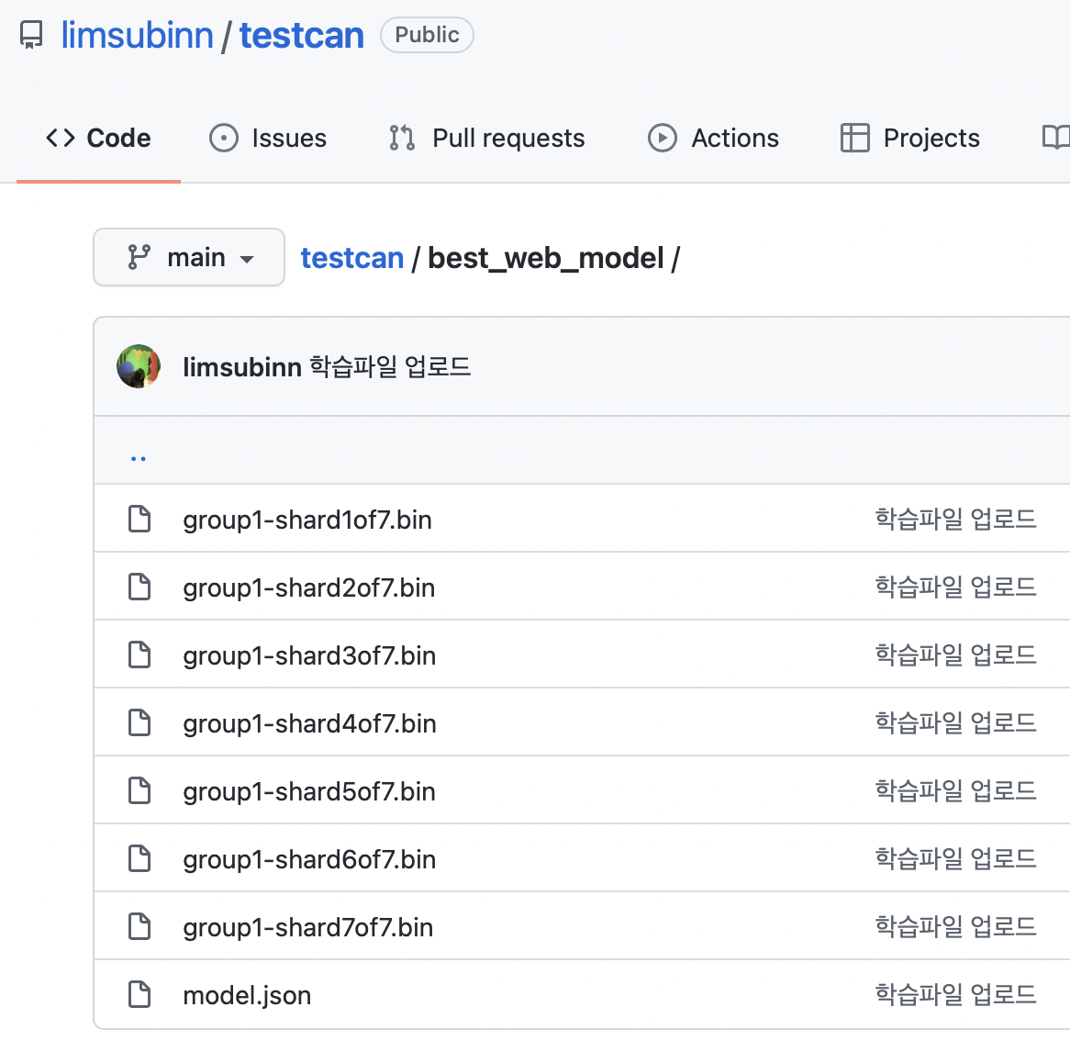This screenshot has height=1052, width=1070.
Task: Click the Actions play icon
Action: [662, 138]
